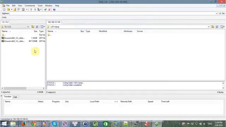Expand the Open session dropdown arrow

coord(12,10)
